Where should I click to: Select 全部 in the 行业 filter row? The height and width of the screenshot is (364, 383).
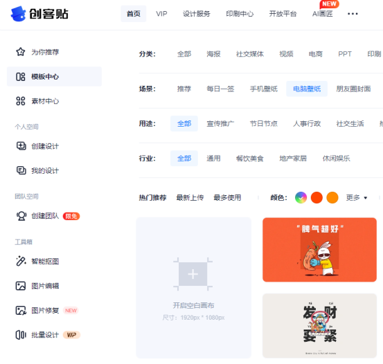(184, 158)
